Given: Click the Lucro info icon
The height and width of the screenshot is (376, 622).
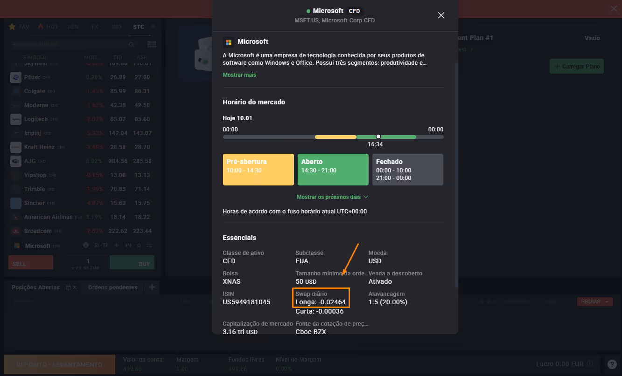Looking at the screenshot, I should tap(590, 364).
